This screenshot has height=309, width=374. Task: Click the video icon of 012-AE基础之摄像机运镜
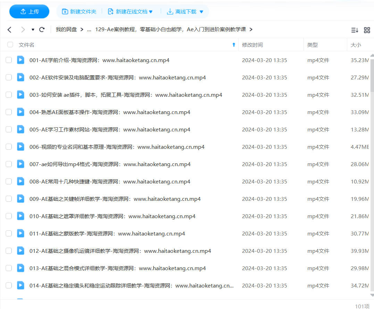[x=20, y=251]
